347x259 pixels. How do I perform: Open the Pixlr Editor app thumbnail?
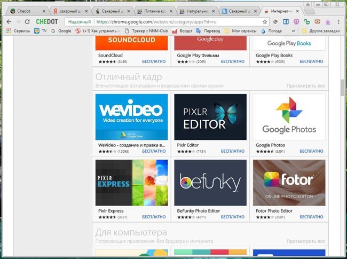click(210, 117)
